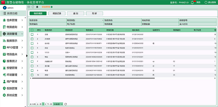This screenshot has width=218, height=107.
Task: Click the table's horizontal scrollbar thumb
Action: coord(93,78)
